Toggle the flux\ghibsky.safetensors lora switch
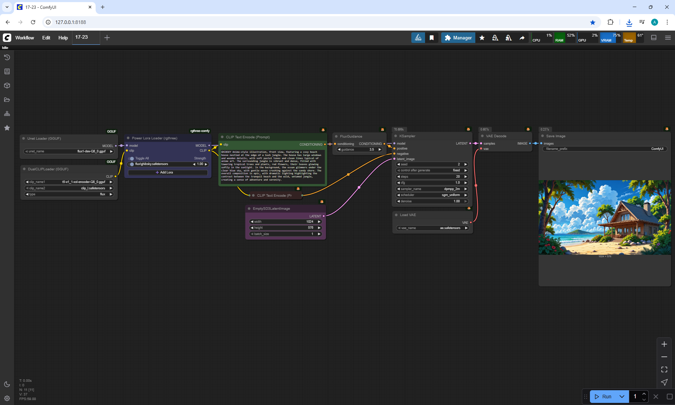Viewport: 675px width, 405px height. coord(132,164)
